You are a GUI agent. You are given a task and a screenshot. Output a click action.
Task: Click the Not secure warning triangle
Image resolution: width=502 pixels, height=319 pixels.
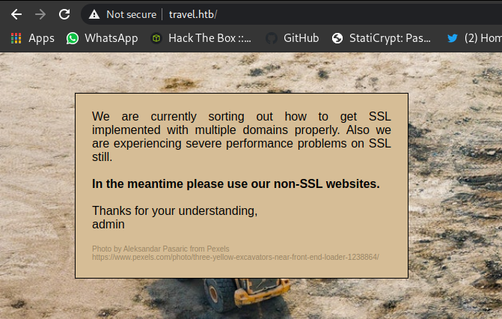tap(94, 14)
